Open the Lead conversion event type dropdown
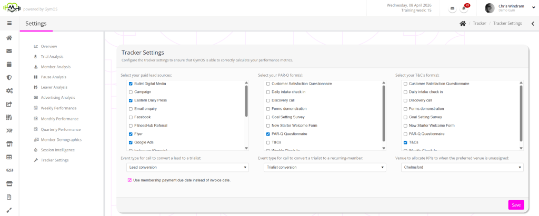The height and width of the screenshot is (216, 539). (188, 167)
